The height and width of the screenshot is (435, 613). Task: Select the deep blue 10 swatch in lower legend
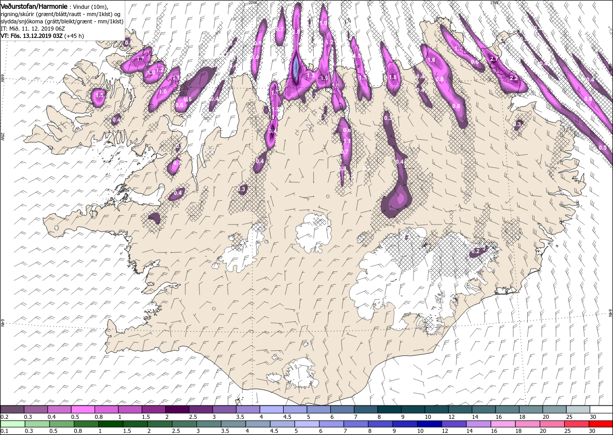pos(429,424)
